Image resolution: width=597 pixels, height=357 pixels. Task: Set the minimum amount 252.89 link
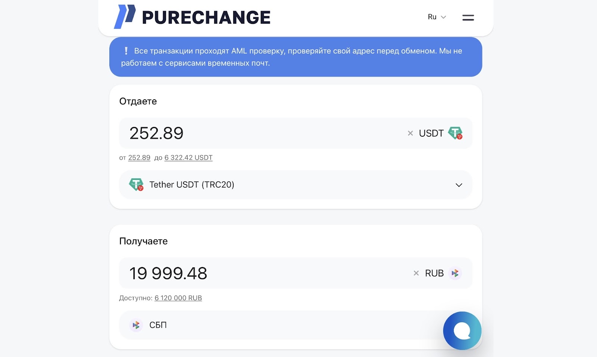click(x=139, y=158)
